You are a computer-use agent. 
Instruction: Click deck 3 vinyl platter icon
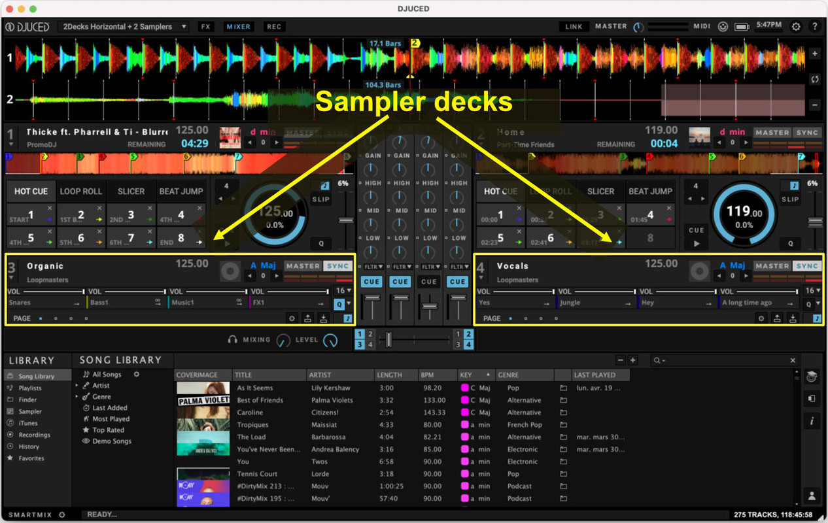(x=230, y=270)
